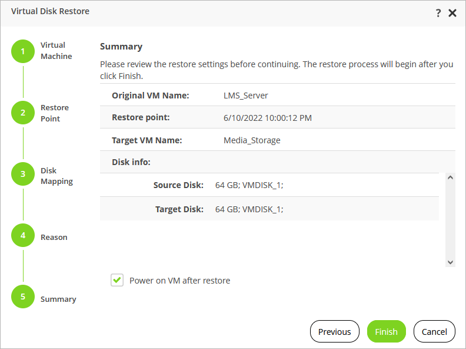This screenshot has height=349, width=466.
Task: Click the Source Disk row value
Action: [249, 185]
